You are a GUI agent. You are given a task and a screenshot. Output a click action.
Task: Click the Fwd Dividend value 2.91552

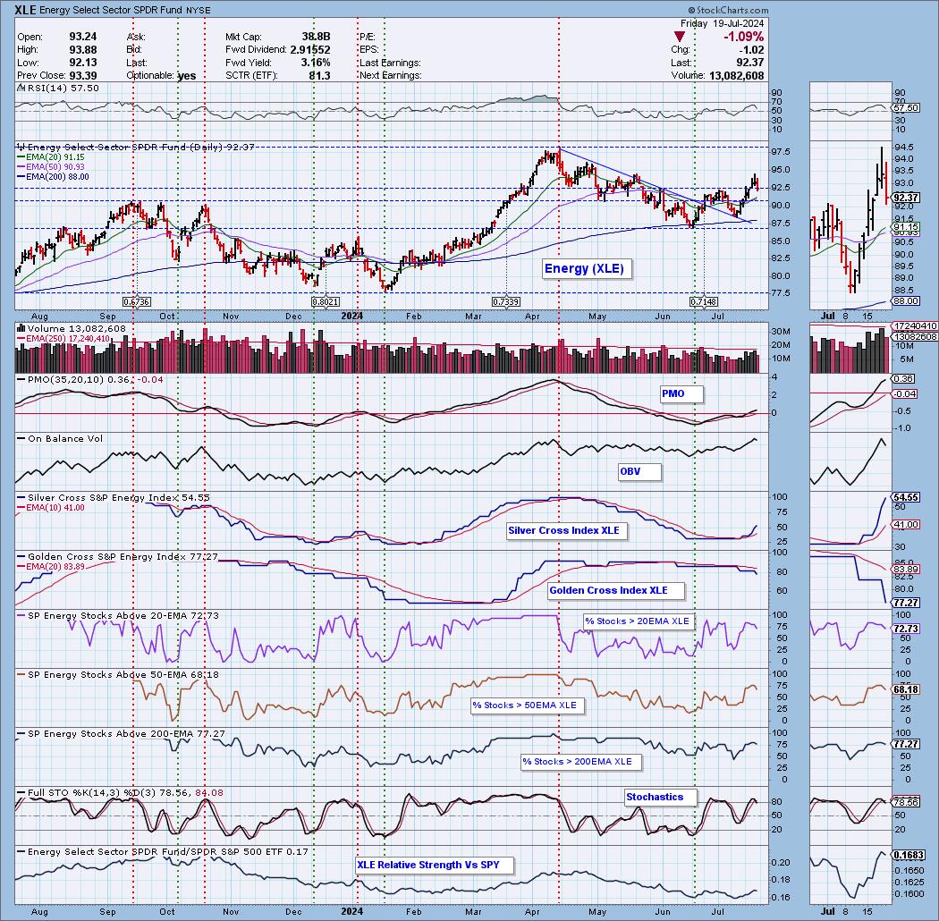[310, 50]
